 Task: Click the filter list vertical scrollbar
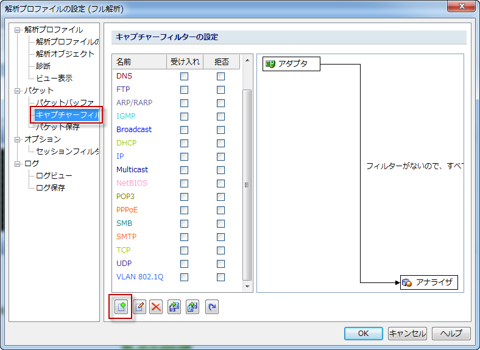click(247, 183)
